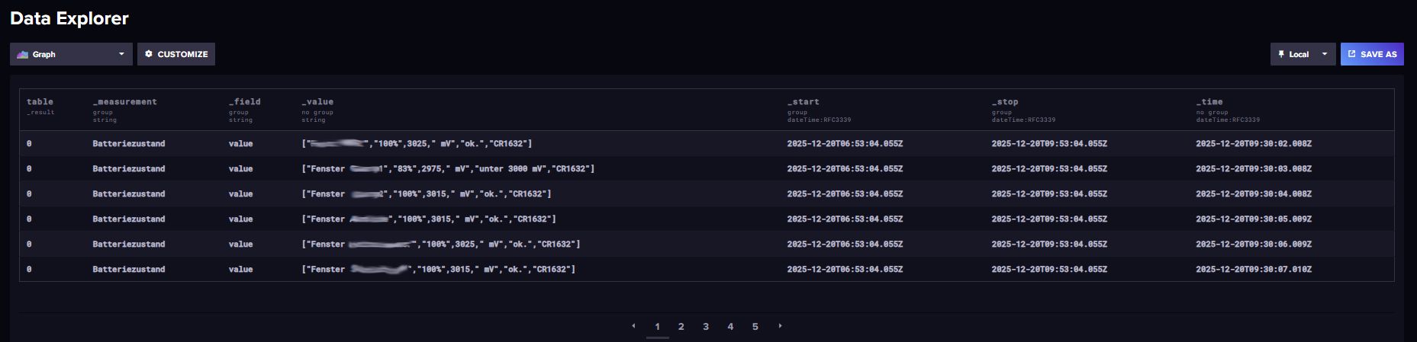Click the export icon on Save As

[1352, 54]
